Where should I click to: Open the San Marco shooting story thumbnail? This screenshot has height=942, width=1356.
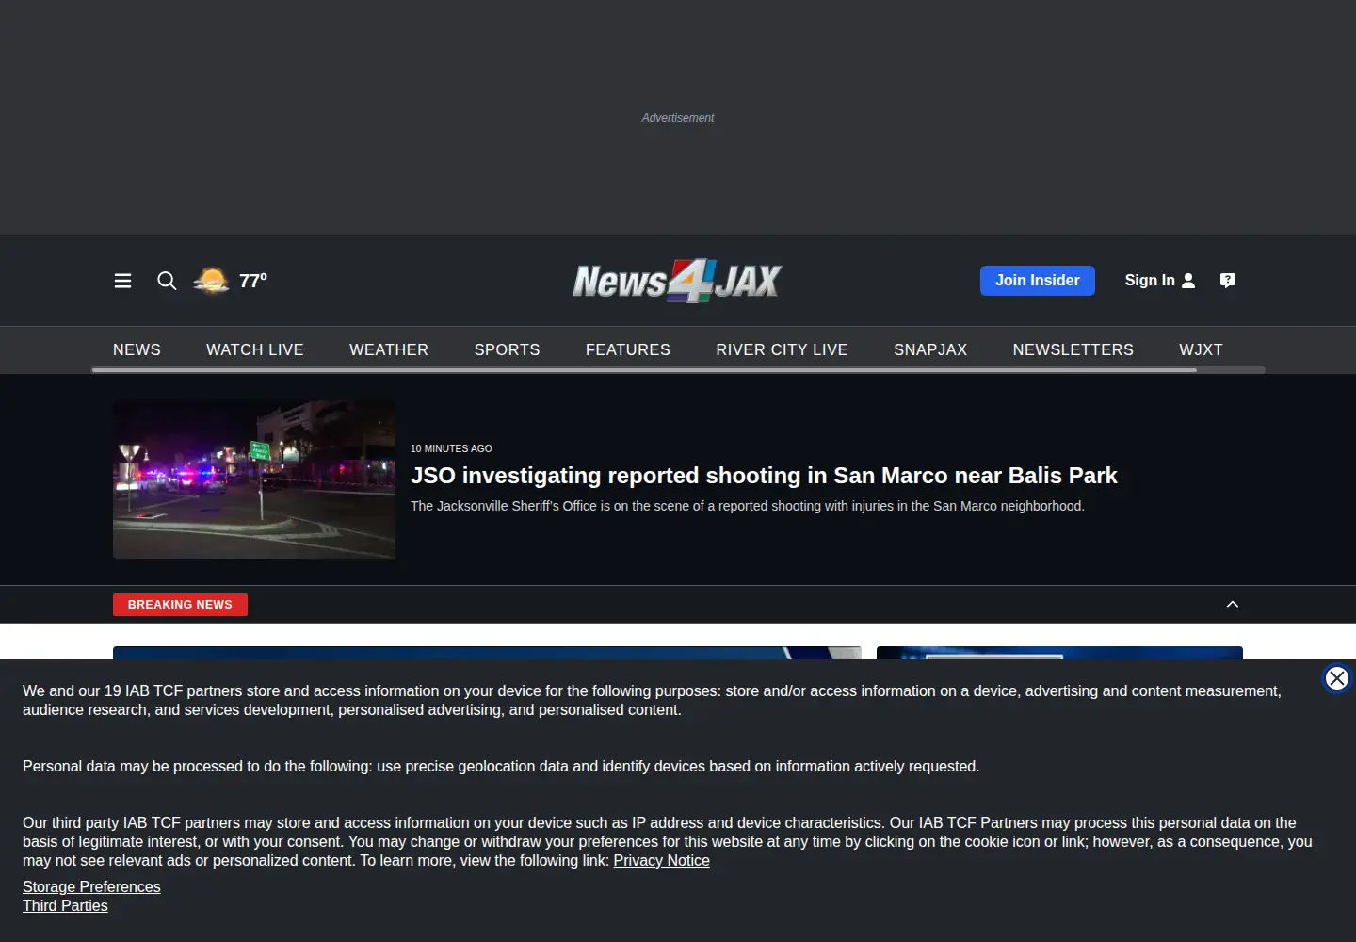[254, 479]
